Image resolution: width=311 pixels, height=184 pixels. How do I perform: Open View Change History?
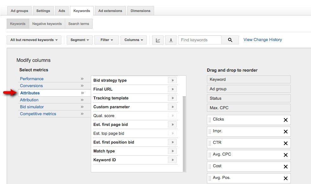[x=263, y=39]
